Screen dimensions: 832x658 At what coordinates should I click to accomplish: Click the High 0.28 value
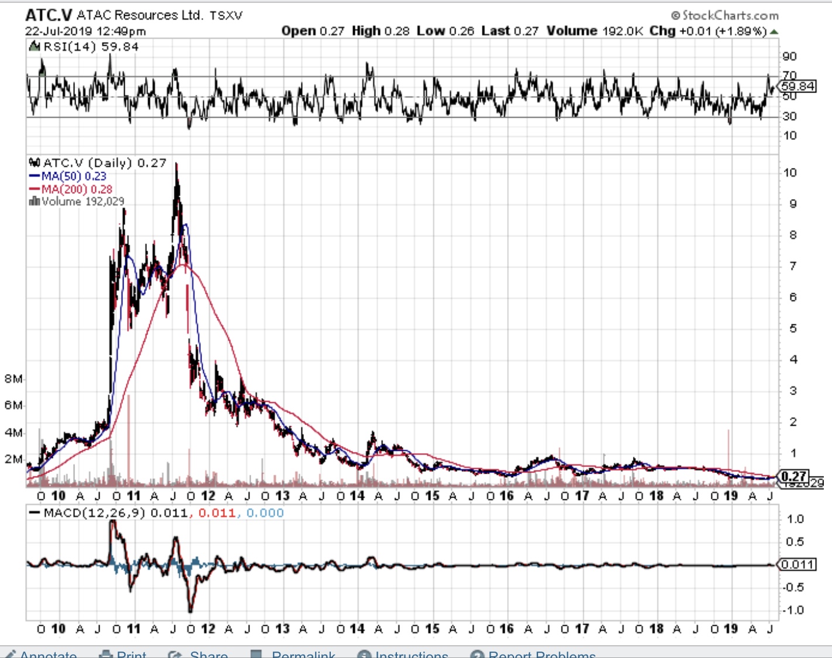(x=381, y=31)
